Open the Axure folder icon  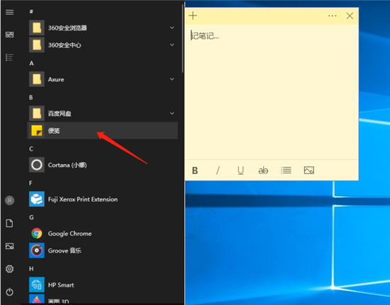coord(37,79)
